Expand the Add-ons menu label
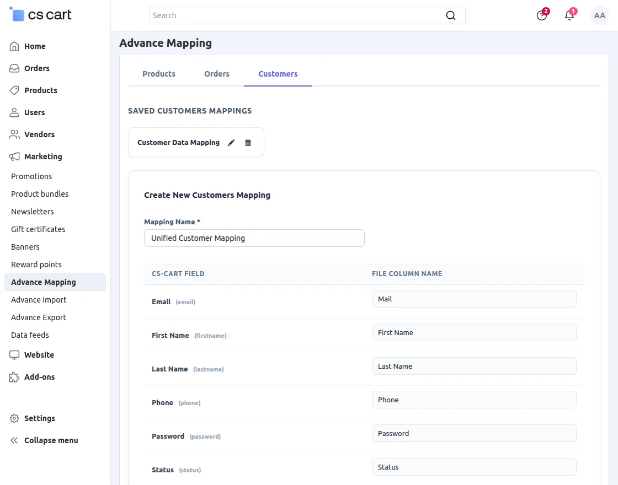This screenshot has height=485, width=618. [40, 377]
